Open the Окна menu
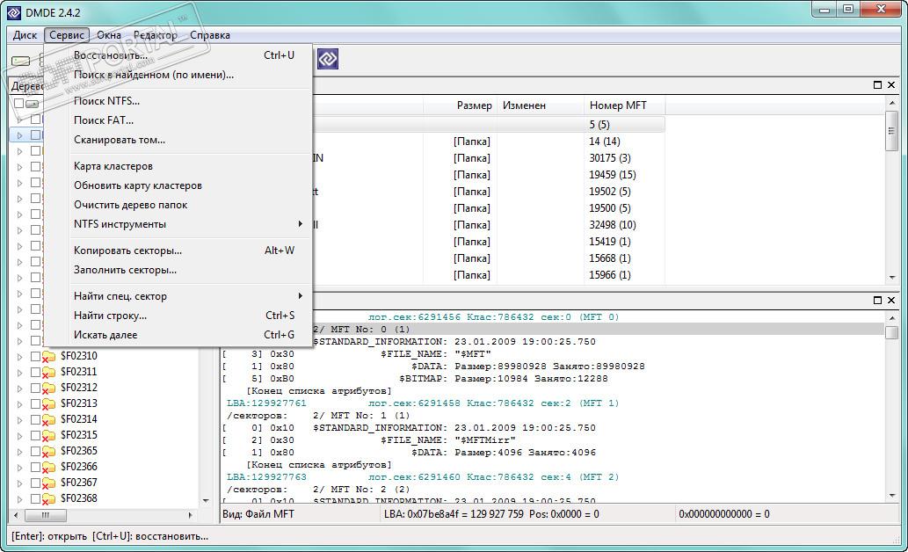This screenshot has width=908, height=552. tap(109, 35)
